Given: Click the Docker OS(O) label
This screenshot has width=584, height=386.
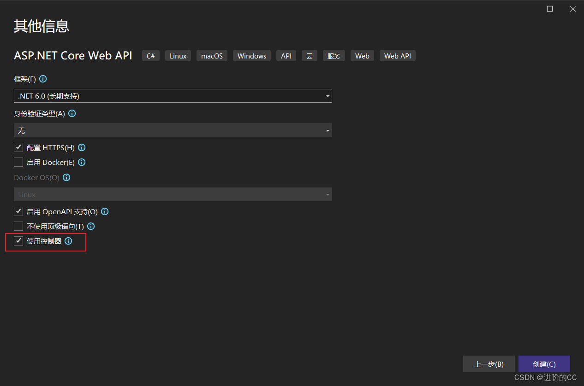Looking at the screenshot, I should (37, 177).
